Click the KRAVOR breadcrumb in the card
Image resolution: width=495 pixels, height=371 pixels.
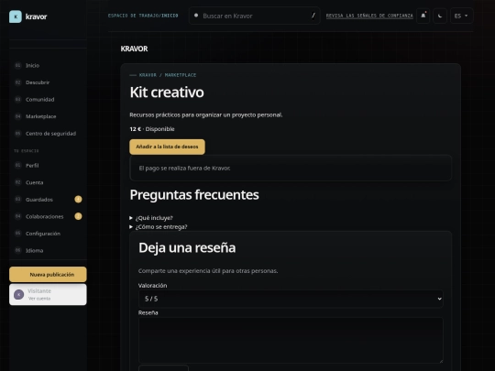(x=148, y=75)
